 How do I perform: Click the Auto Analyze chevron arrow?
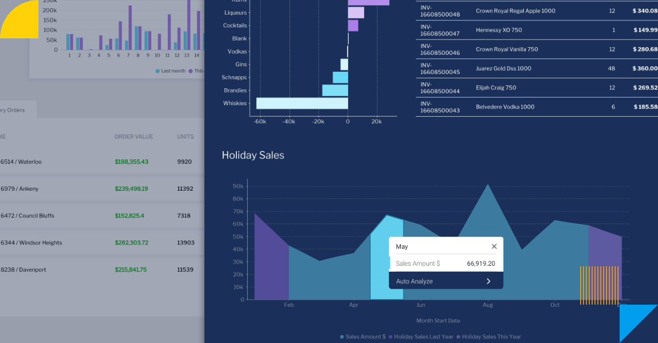488,281
